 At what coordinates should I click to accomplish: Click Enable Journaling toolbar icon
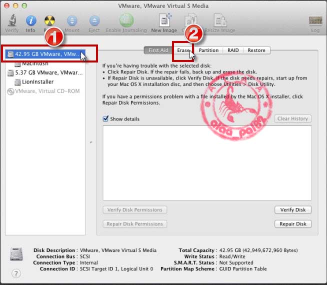(126, 20)
